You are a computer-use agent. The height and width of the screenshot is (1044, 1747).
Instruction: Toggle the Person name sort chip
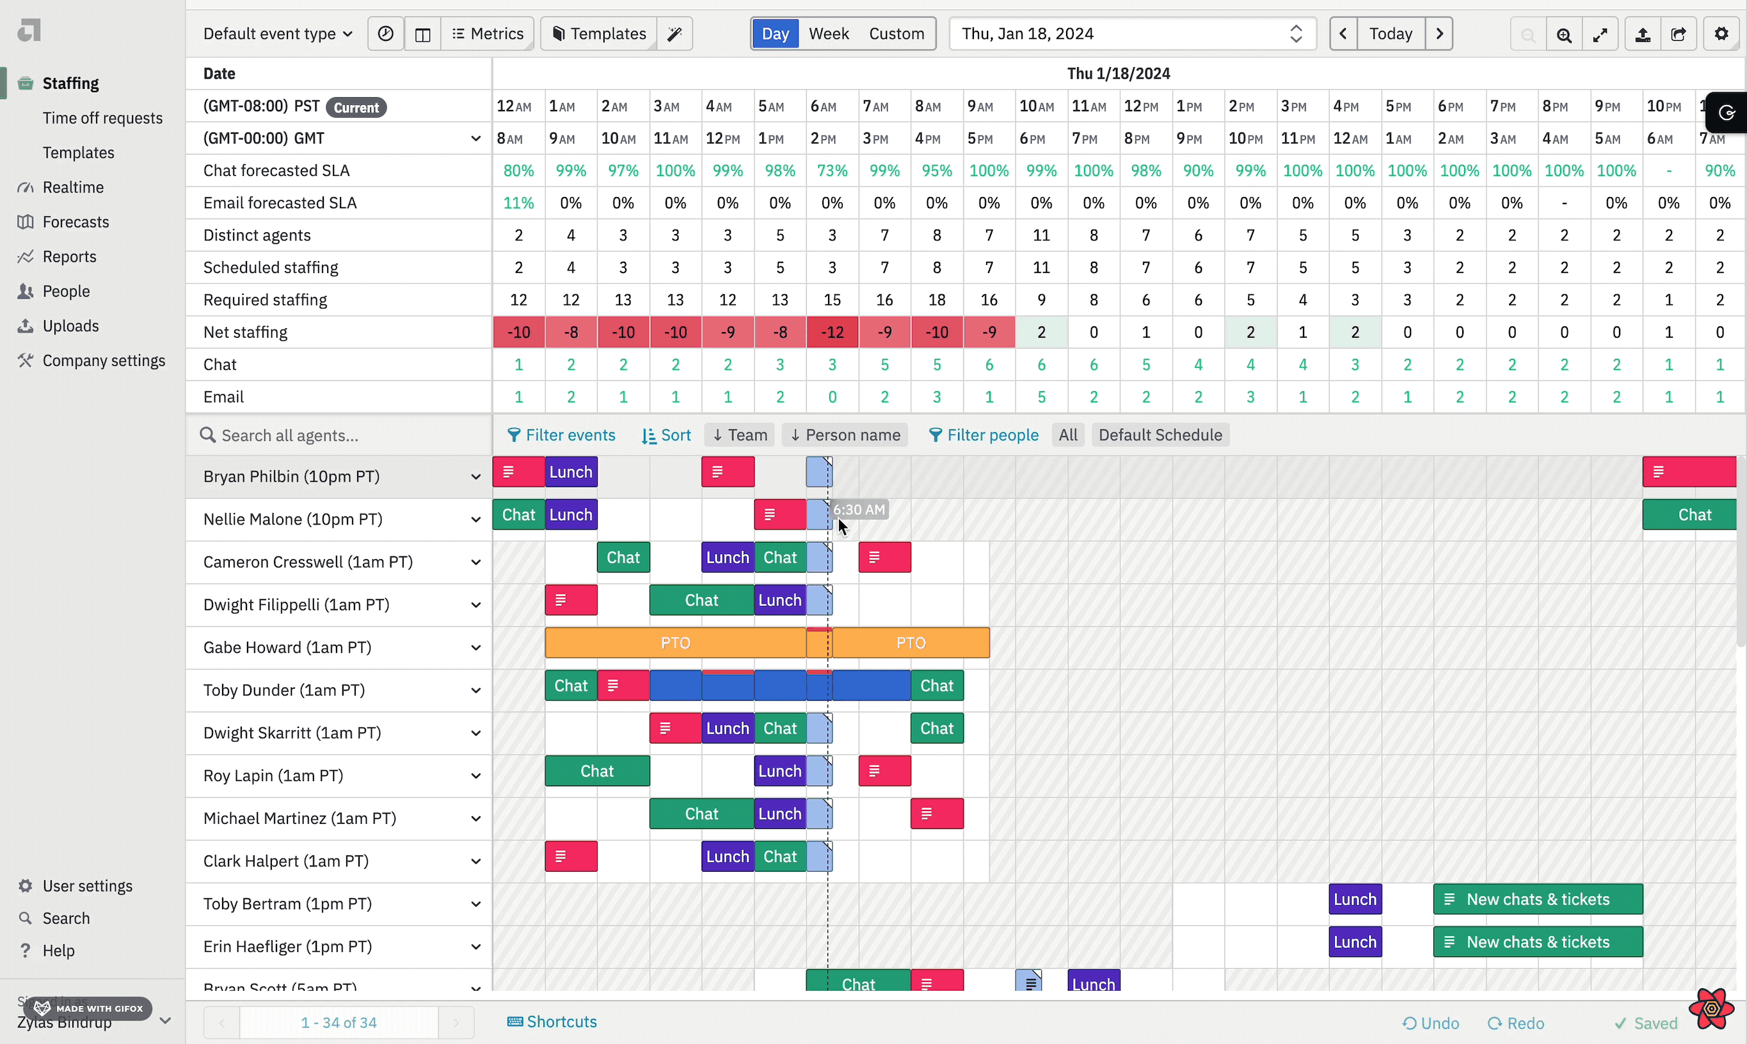tap(845, 435)
